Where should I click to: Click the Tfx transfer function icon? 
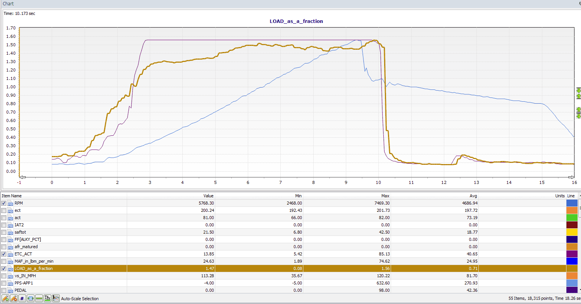pyautogui.click(x=47, y=298)
